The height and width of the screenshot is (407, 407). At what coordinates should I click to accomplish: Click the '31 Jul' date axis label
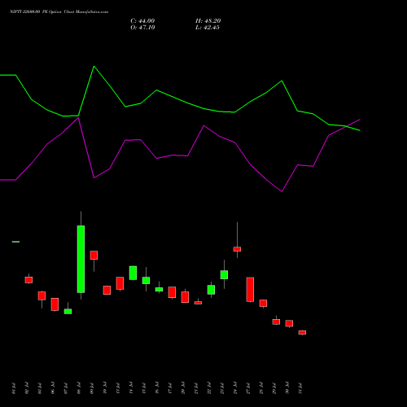click(x=300, y=388)
